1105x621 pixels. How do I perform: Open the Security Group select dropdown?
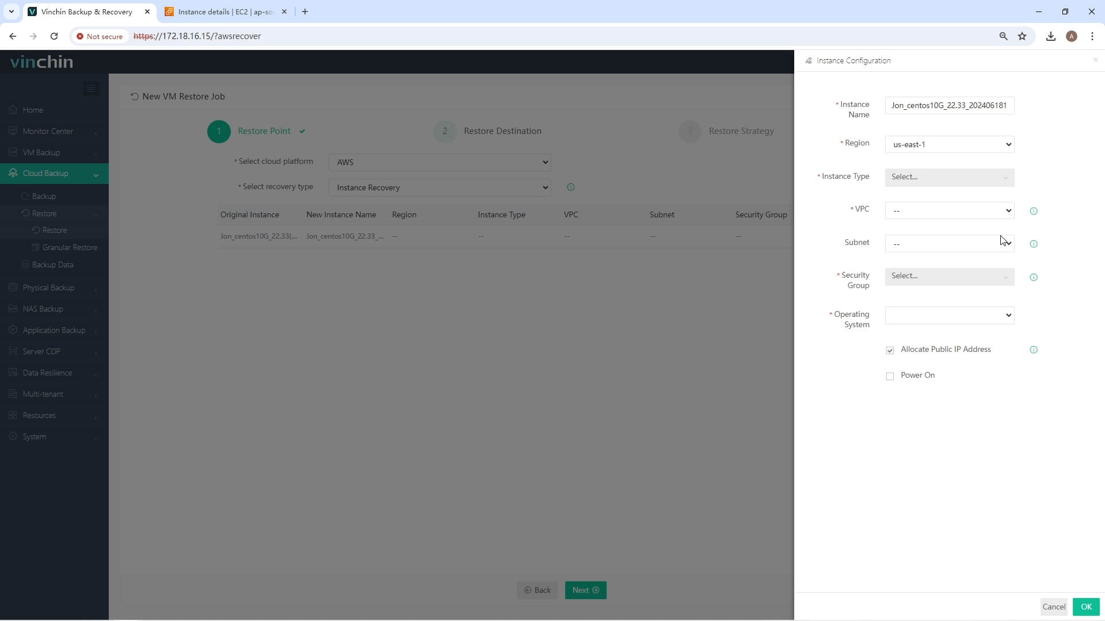[x=951, y=276]
